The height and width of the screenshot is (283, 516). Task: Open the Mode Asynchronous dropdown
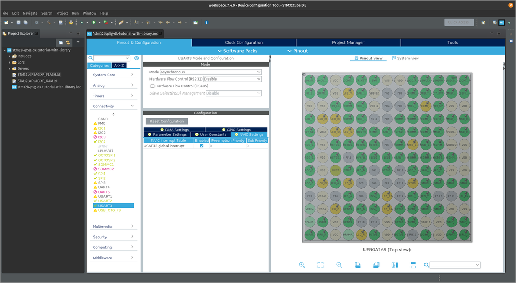click(x=210, y=72)
